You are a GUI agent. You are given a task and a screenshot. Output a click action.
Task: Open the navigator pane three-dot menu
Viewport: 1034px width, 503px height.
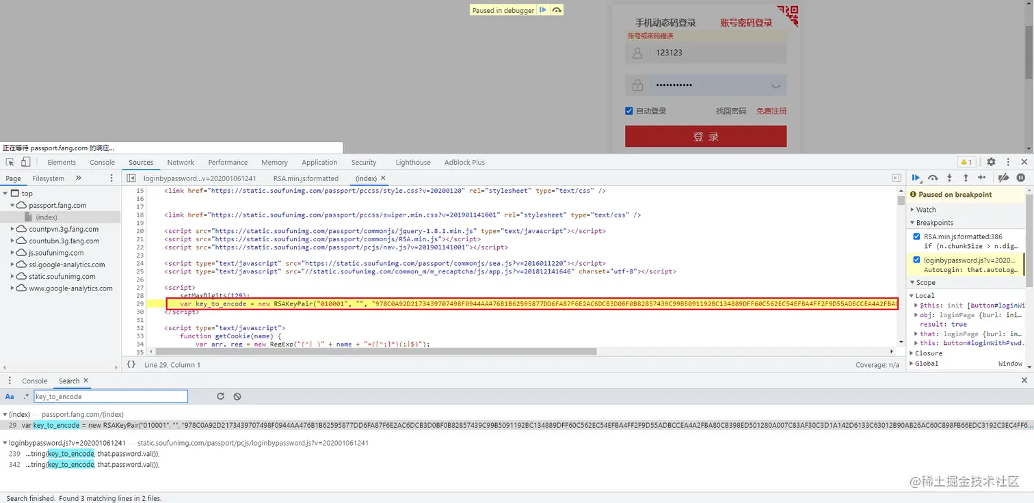coord(111,178)
